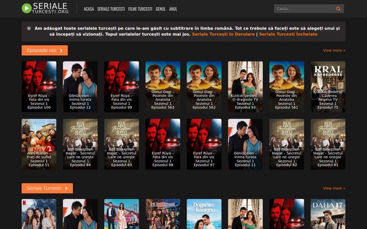Image resolution: width=367 pixels, height=229 pixels.
Task: Open Ateş Kuşları Episodul 51 thumbnail
Action: pos(39,144)
